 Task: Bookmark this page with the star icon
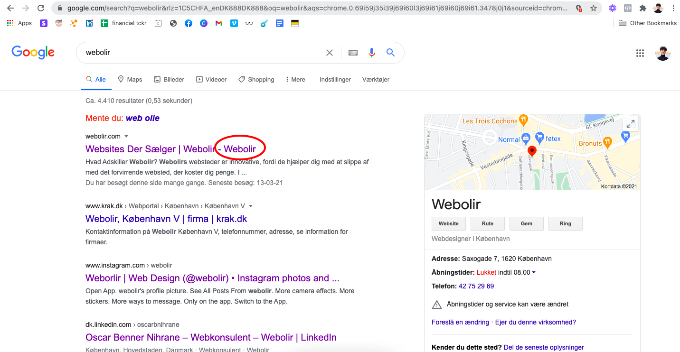tap(594, 8)
